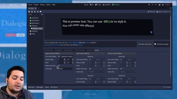The image size is (177, 99).
Task: Click the Random Character button
Action: tap(145, 44)
